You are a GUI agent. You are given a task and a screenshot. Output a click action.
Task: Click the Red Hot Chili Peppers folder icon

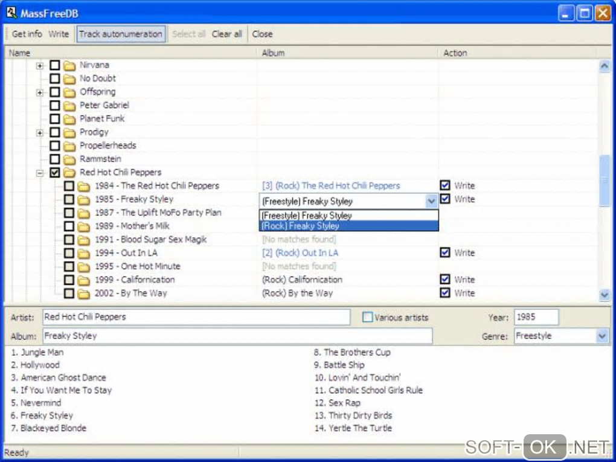point(69,173)
